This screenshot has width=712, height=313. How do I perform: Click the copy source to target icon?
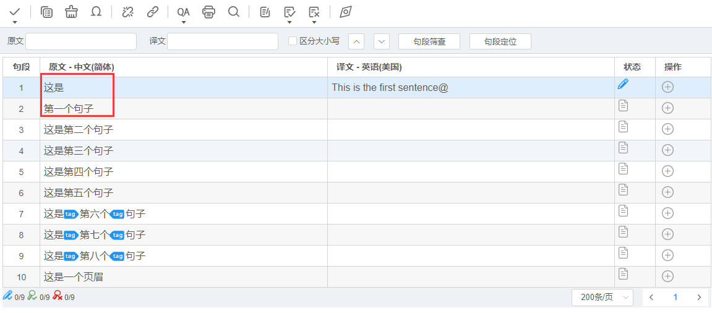[x=46, y=12]
